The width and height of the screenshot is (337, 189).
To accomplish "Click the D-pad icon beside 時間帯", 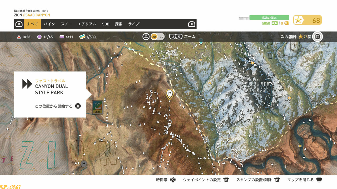I will [x=173, y=180].
